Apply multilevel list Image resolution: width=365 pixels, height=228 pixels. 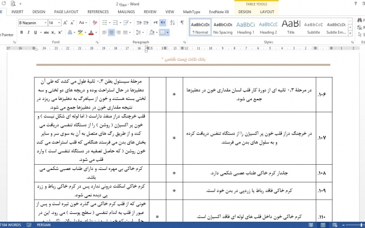[x=126, y=23]
